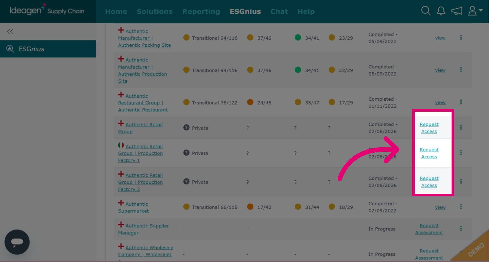Click green 34/41 dot in Packing Site row
This screenshot has width=489, height=262.
[298, 37]
